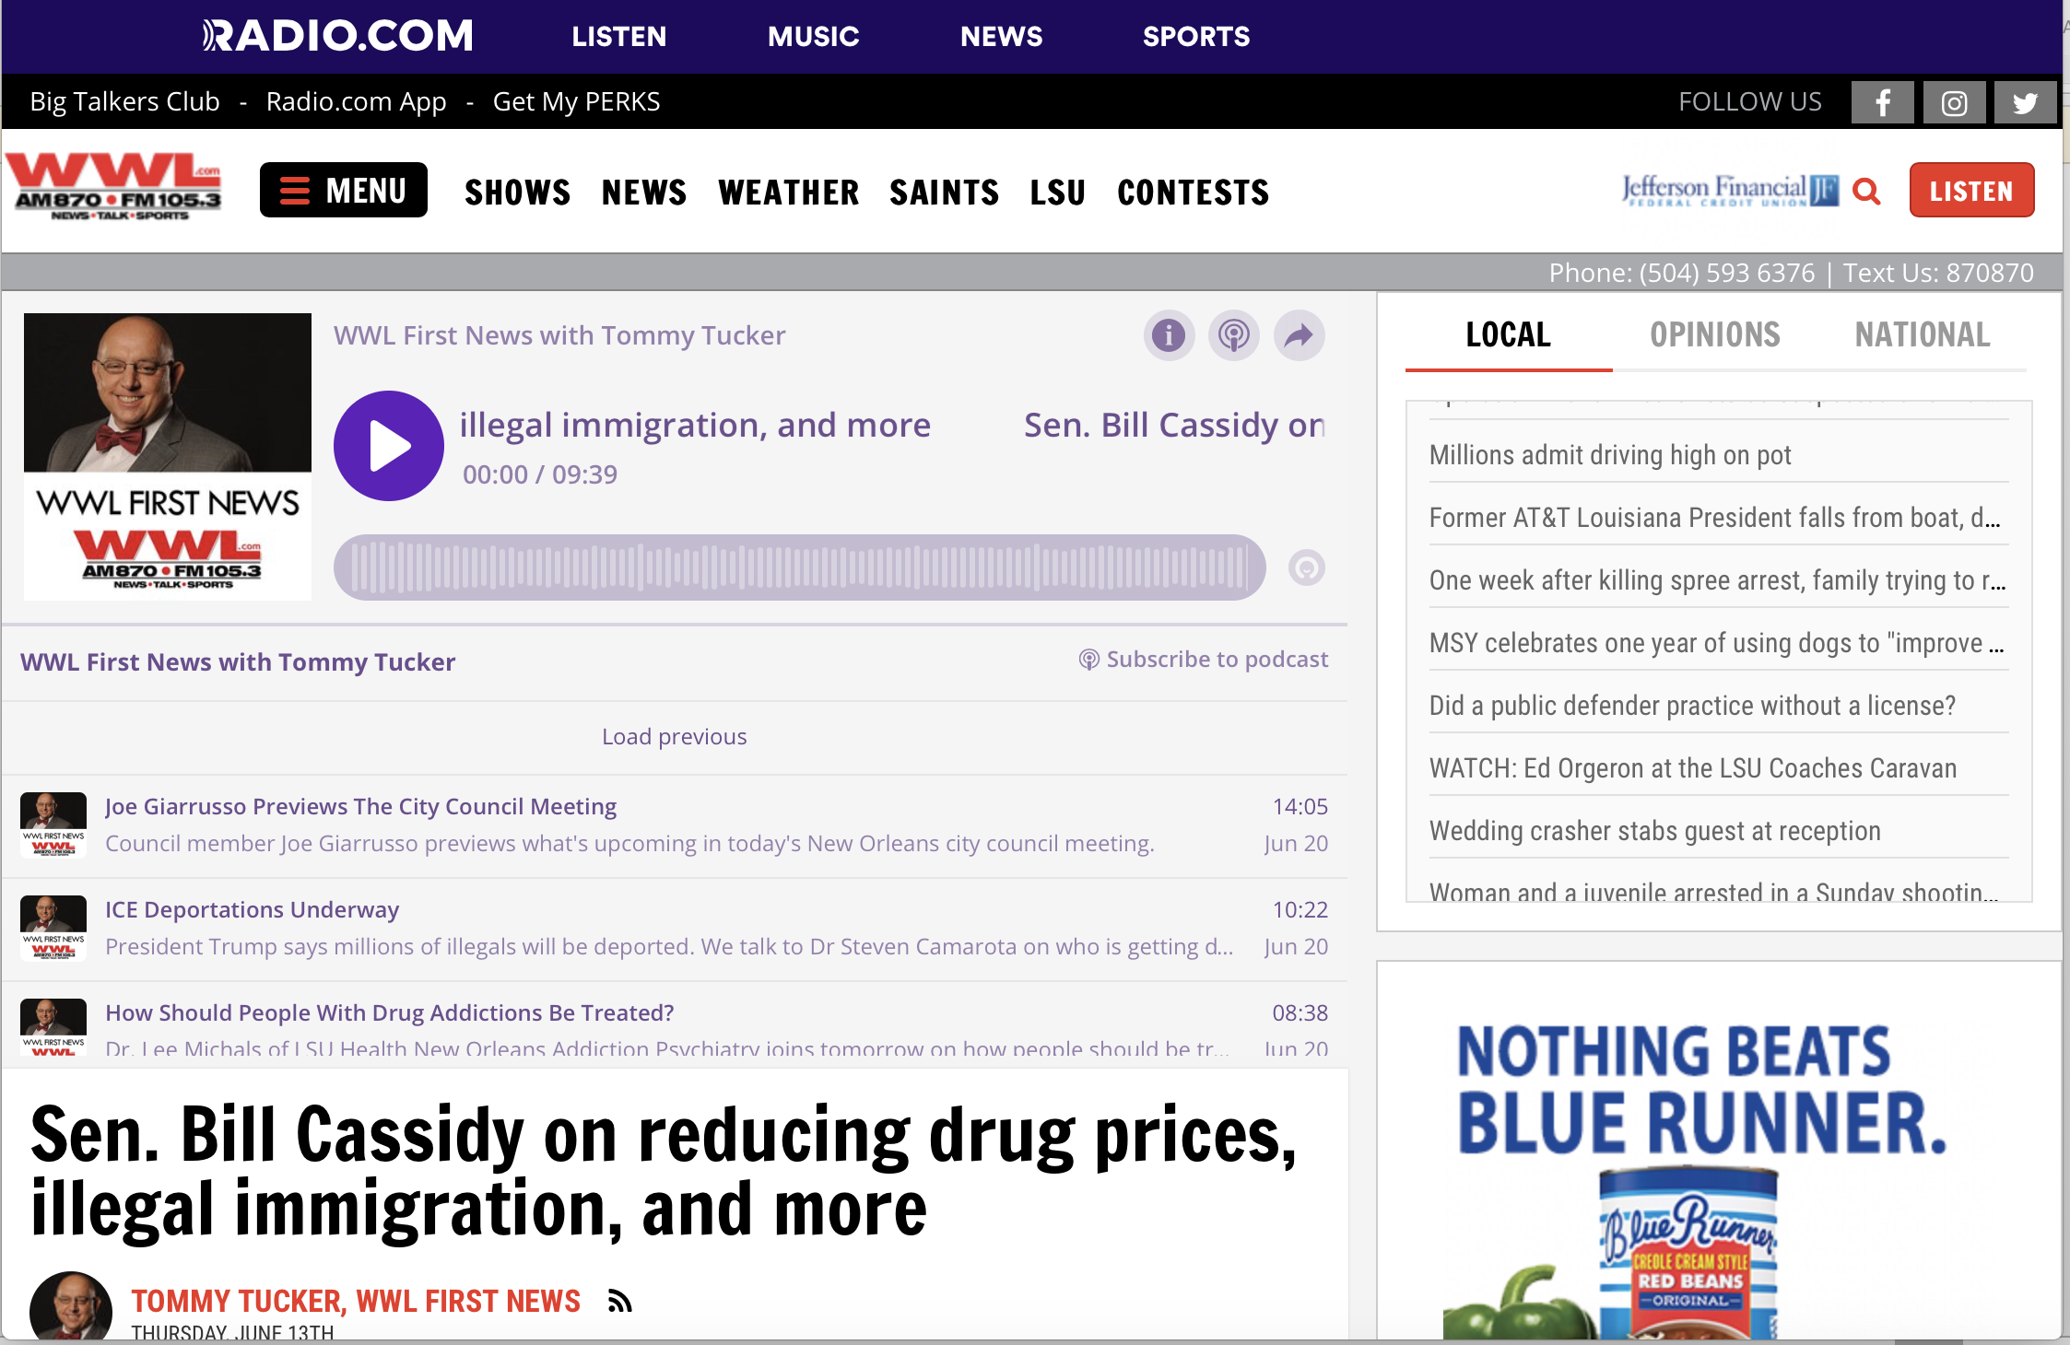Open the Radio.com App link
This screenshot has width=2070, height=1345.
(x=356, y=101)
